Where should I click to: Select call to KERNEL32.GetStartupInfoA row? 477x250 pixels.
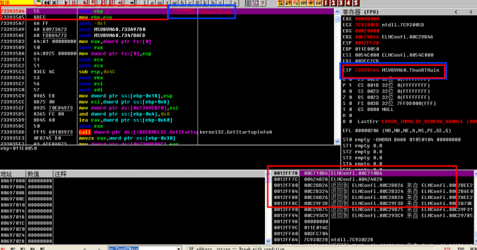click(x=167, y=132)
